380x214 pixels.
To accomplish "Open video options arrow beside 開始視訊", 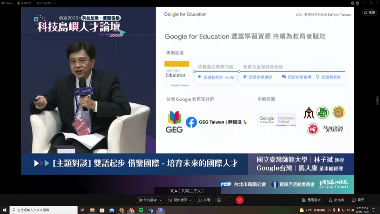I will pyautogui.click(x=191, y=200).
